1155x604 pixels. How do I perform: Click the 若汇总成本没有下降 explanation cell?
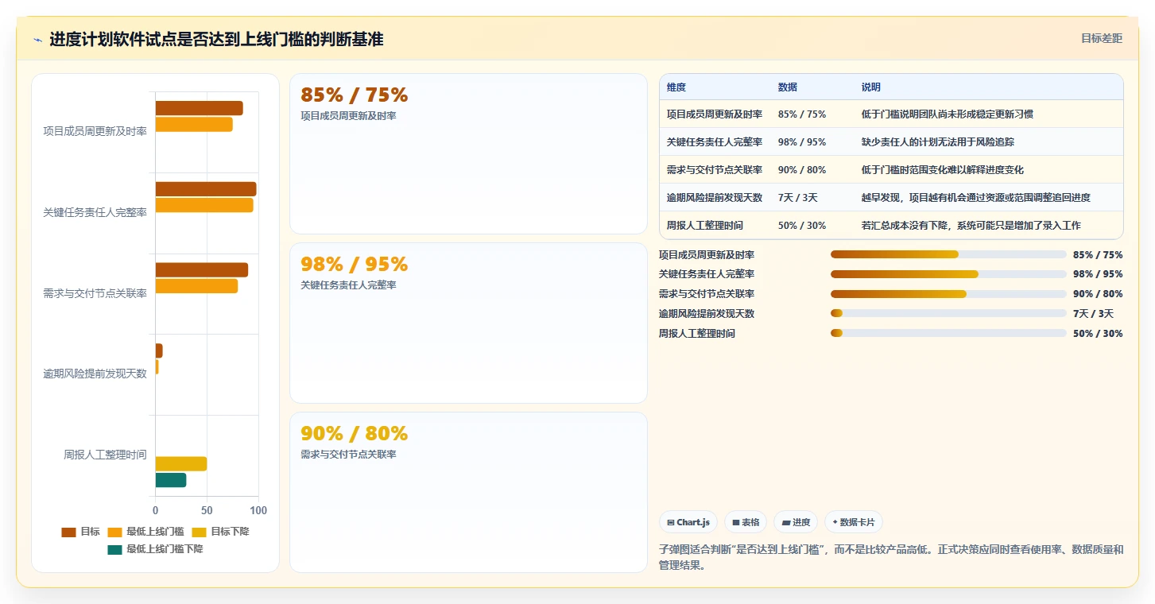(988, 226)
